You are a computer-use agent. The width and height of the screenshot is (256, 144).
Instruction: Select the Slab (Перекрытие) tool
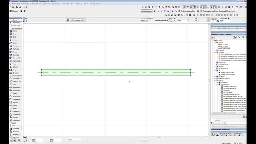16,46
